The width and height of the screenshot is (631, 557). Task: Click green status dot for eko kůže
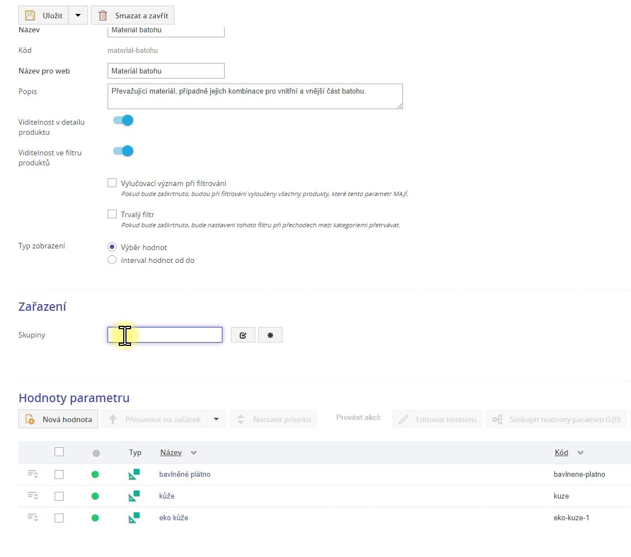pos(95,518)
